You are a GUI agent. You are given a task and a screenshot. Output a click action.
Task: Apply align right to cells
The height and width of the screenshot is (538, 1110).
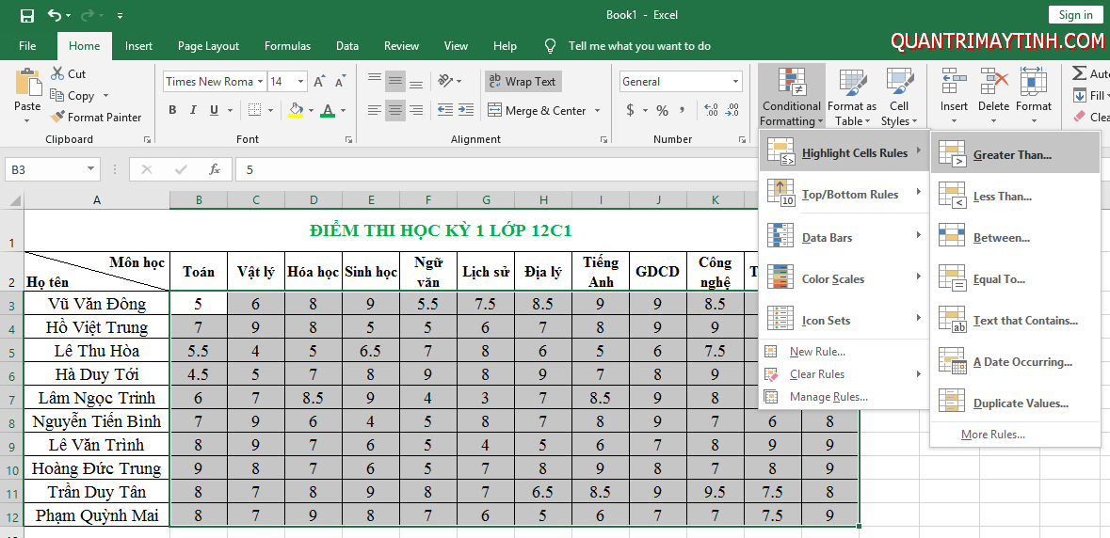416,110
